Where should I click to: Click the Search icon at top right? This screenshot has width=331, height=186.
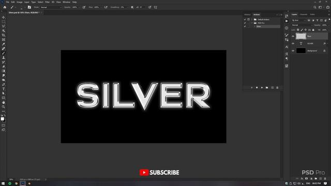point(315,7)
